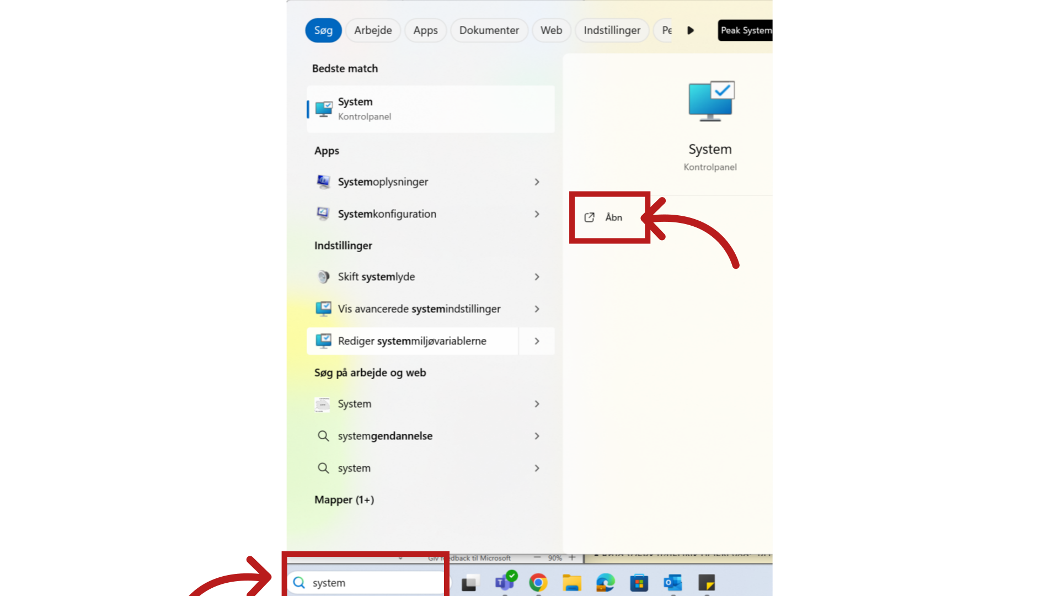Launch Microsoft Teams taskbar icon
The width and height of the screenshot is (1059, 596).
click(x=504, y=583)
